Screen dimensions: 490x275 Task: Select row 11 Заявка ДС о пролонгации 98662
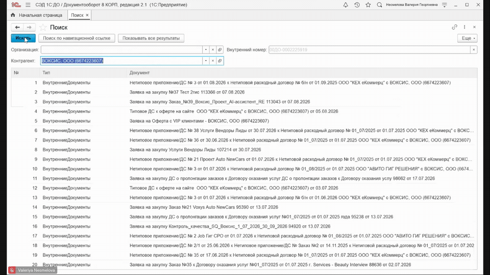coord(244,178)
